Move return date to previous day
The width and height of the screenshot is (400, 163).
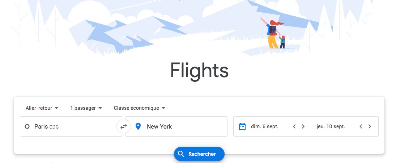pos(361,126)
